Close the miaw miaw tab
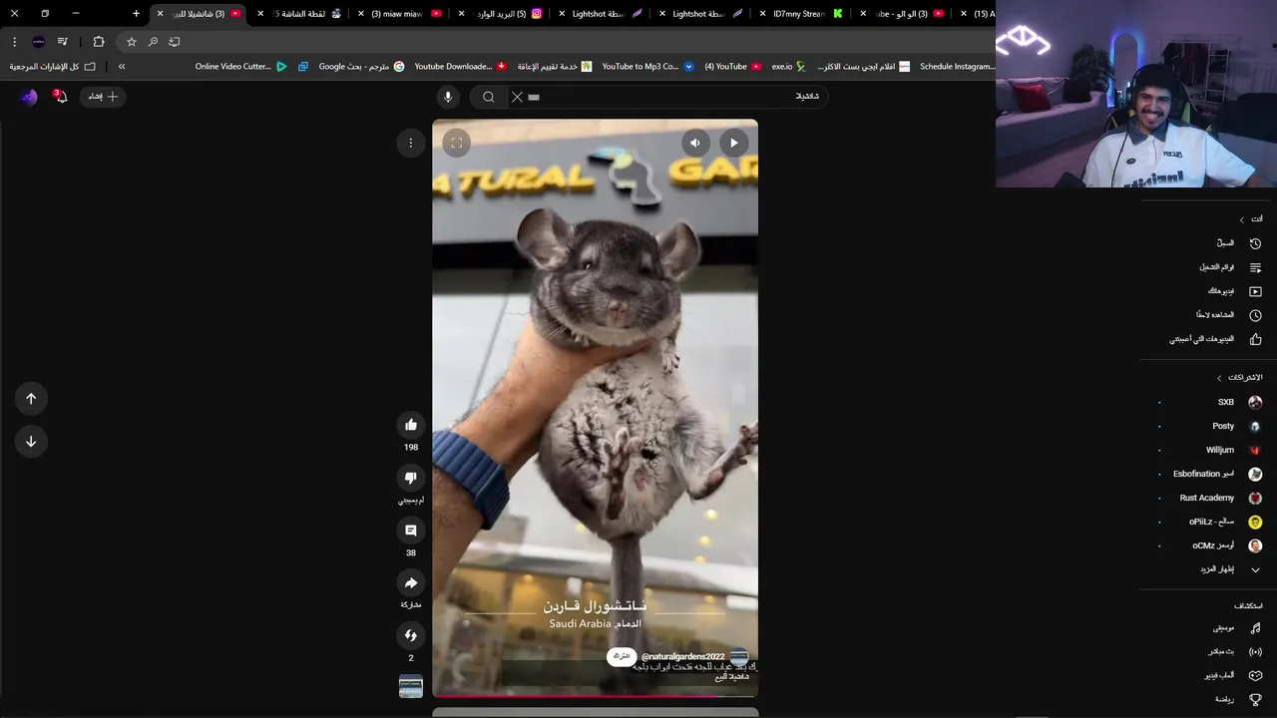1277x718 pixels. point(361,14)
